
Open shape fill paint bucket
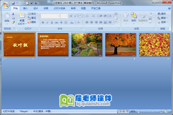click(x=151, y=14)
